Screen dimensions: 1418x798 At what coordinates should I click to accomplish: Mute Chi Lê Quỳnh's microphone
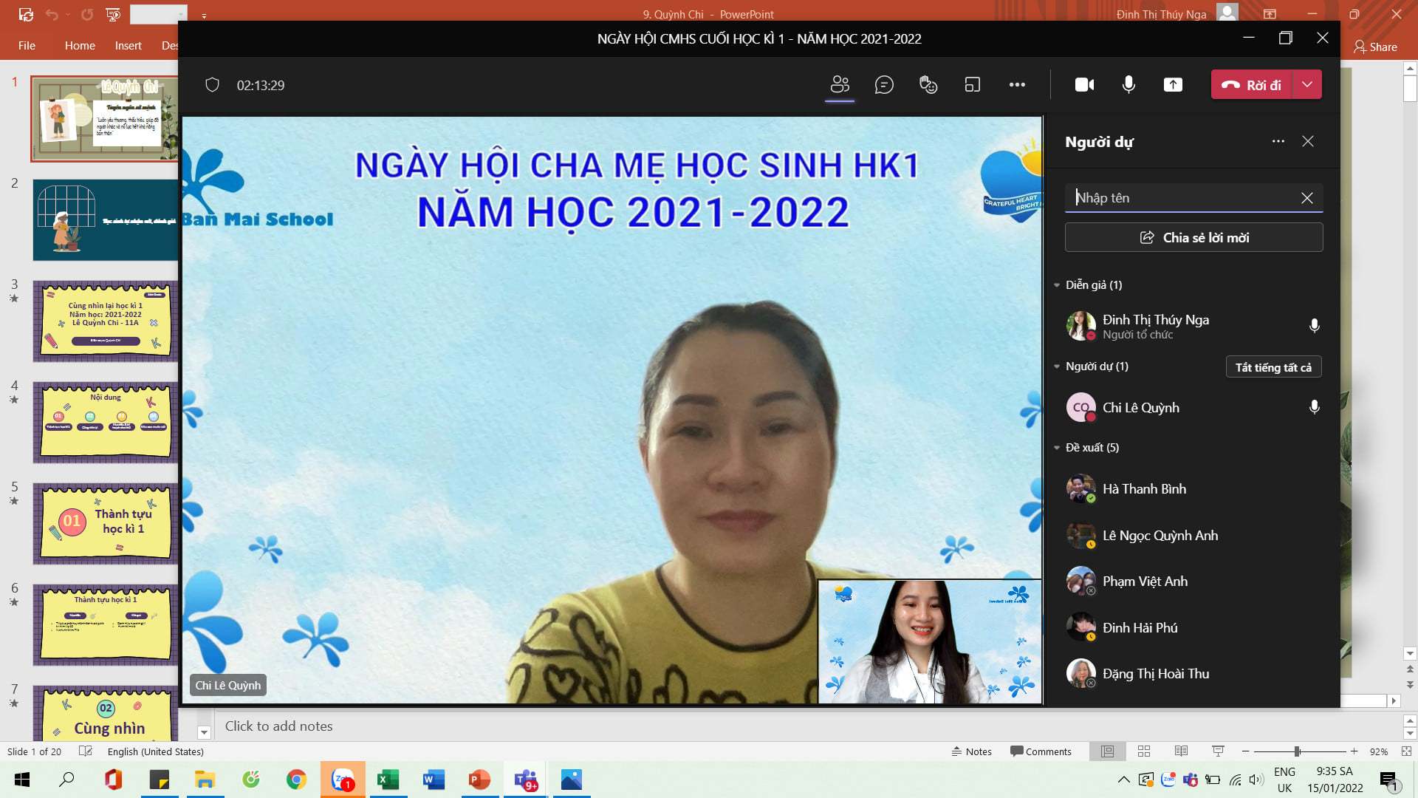(x=1314, y=407)
